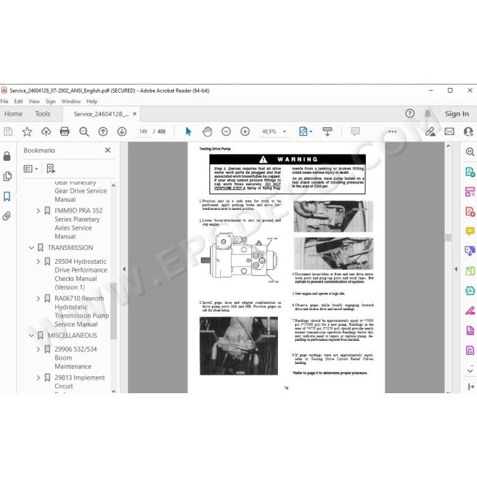This screenshot has height=477, width=477.
Task: Open attachments paperclip panel
Action: [7, 216]
